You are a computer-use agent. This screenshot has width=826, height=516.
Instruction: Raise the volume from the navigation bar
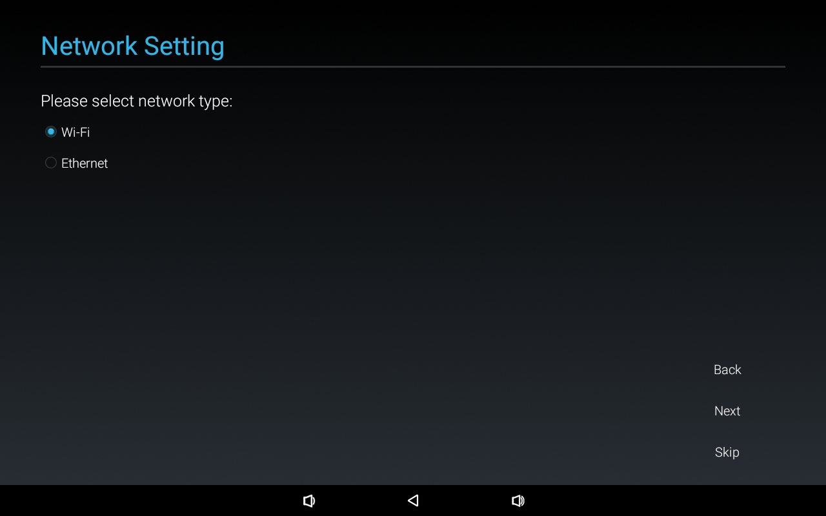tap(518, 501)
